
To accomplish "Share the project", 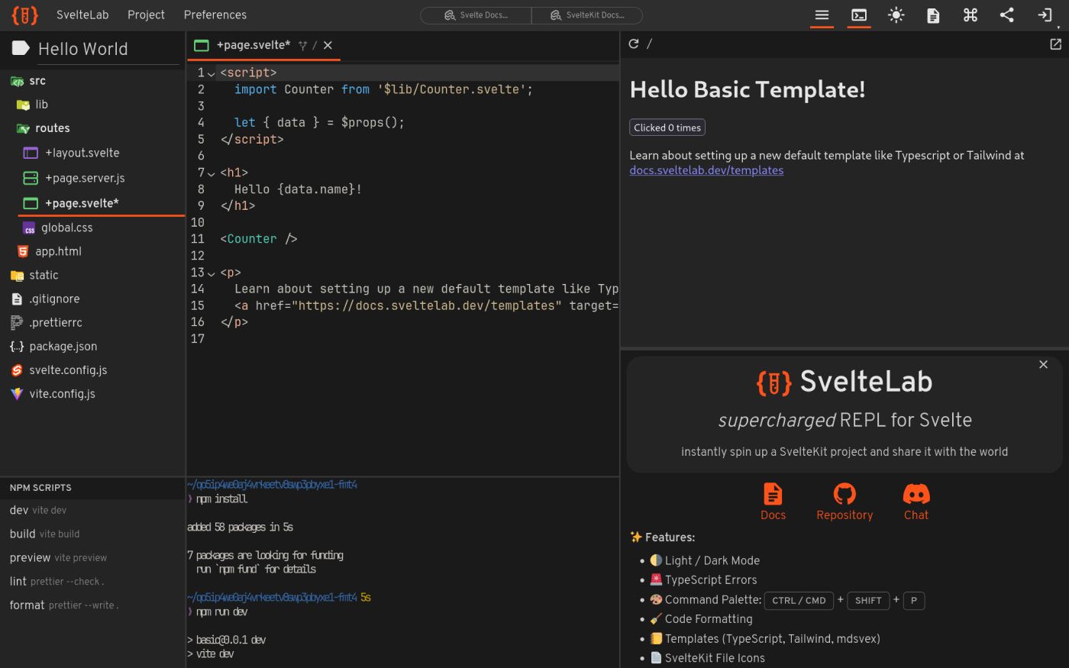I will tap(1007, 15).
